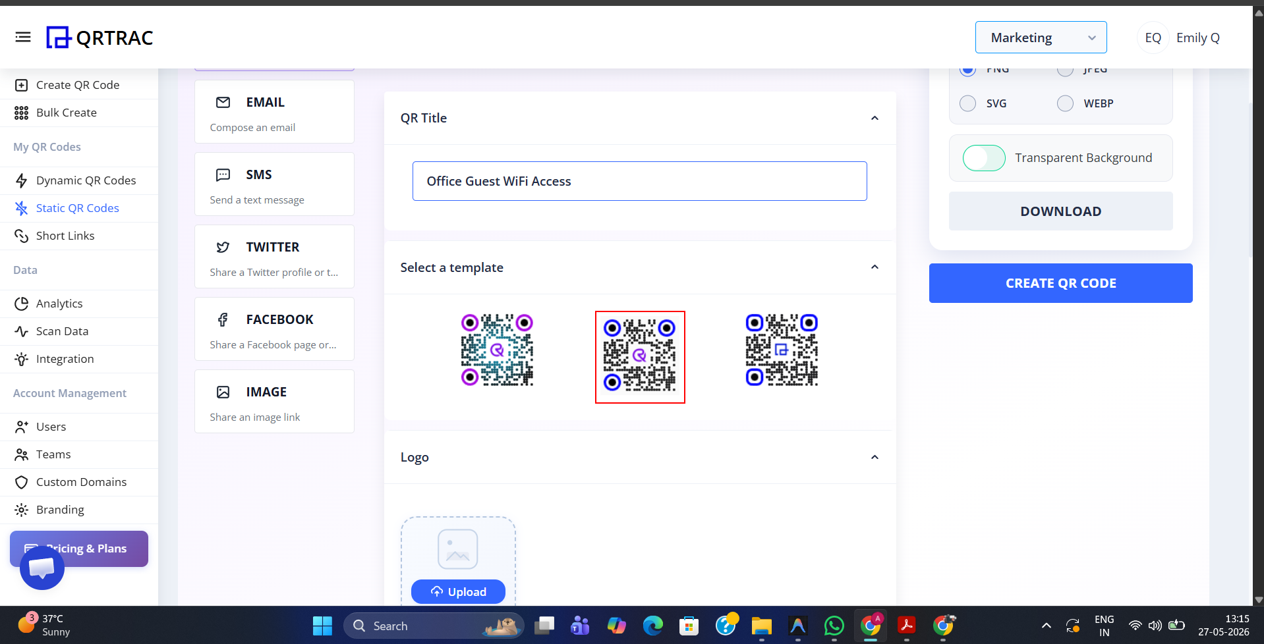
Task: Click the Emily Q user name
Action: click(x=1197, y=38)
